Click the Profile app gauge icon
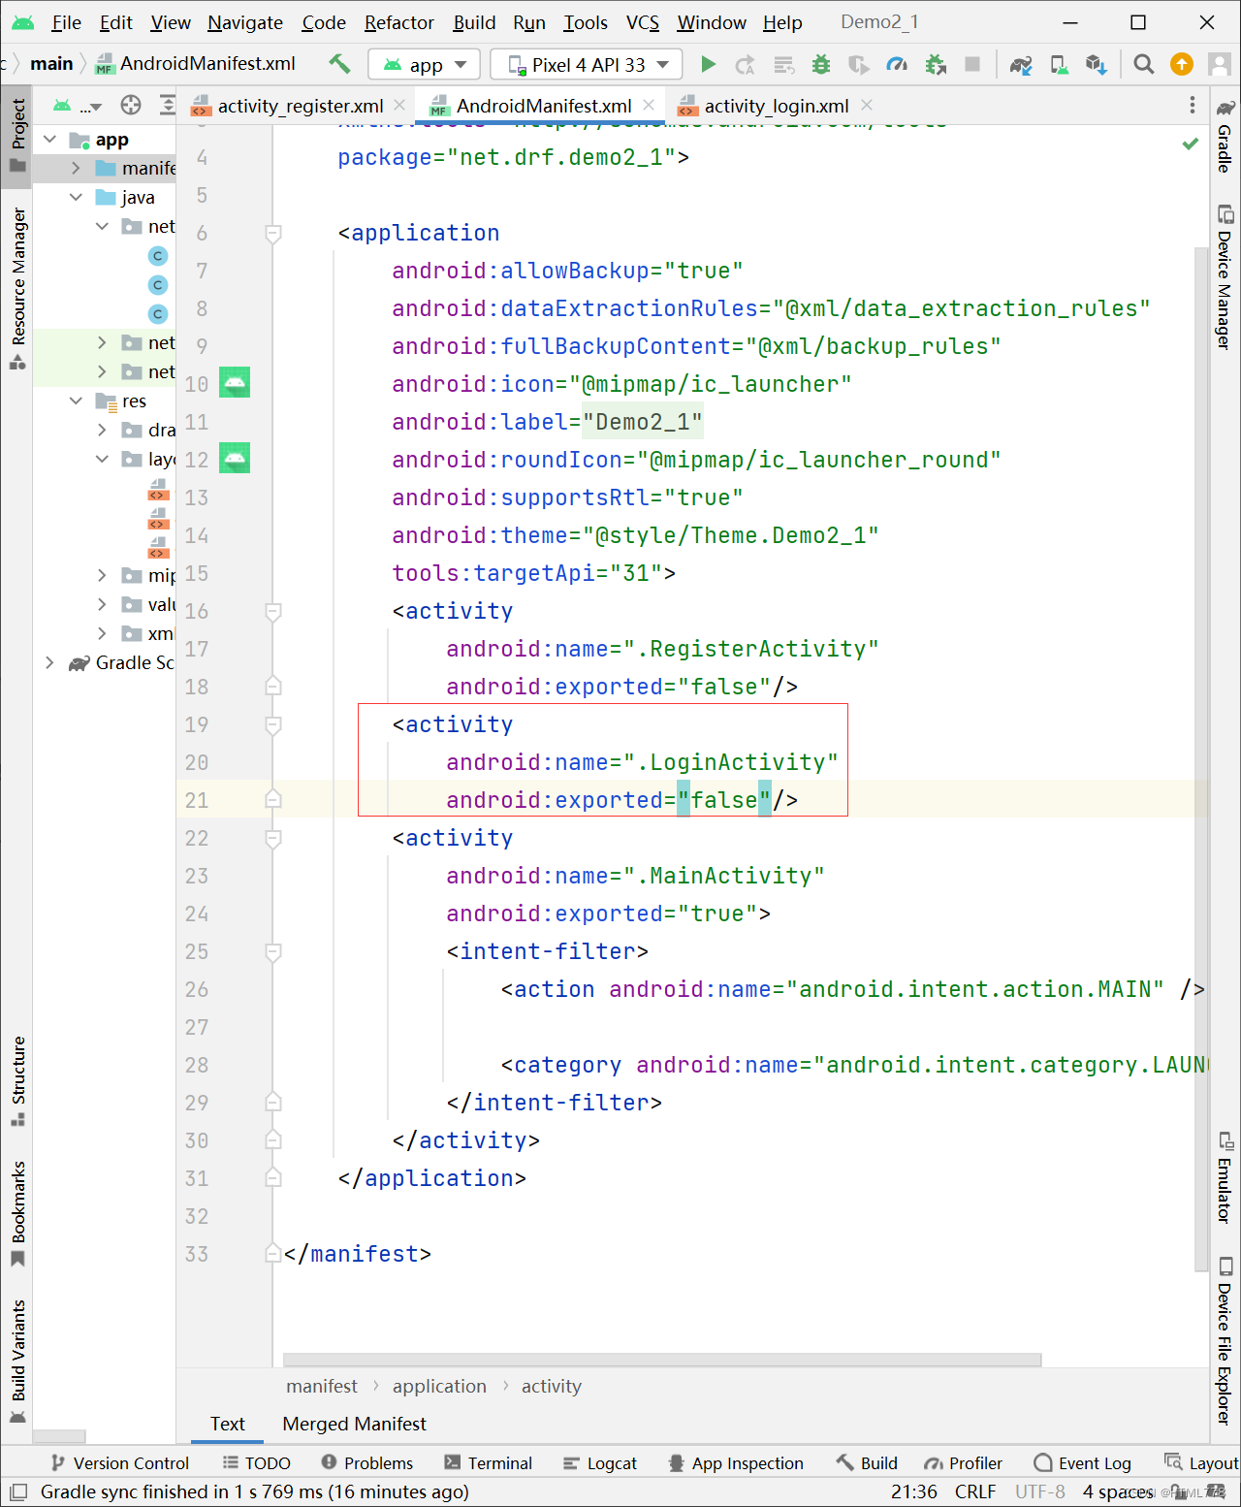The height and width of the screenshot is (1507, 1241). pyautogui.click(x=897, y=64)
